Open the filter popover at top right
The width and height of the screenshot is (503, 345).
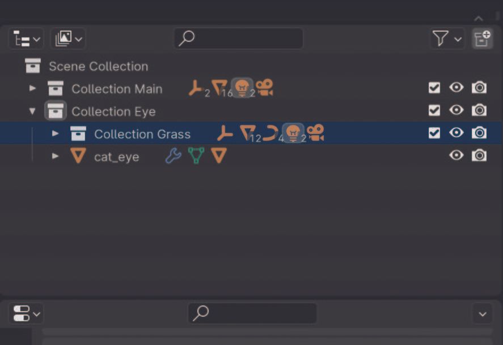click(x=447, y=38)
